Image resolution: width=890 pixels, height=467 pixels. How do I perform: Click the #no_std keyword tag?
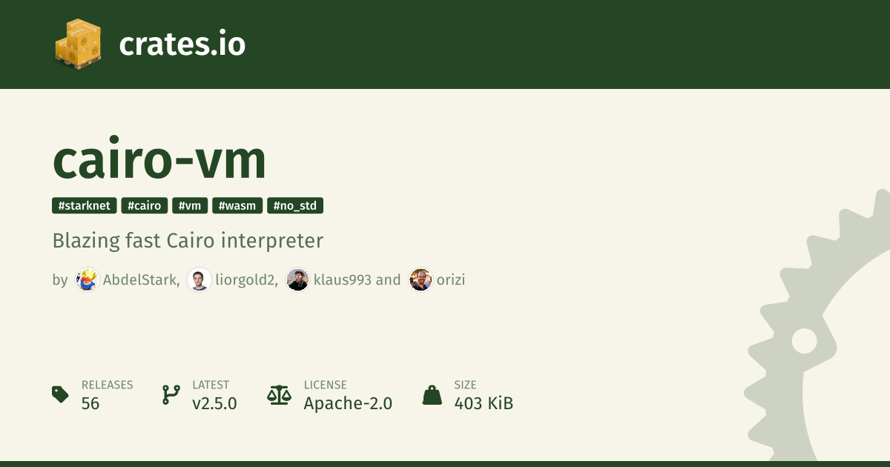pos(295,205)
